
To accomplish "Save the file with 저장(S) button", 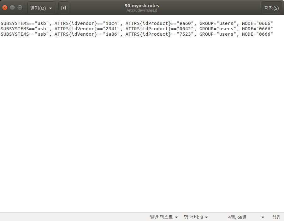I will (x=271, y=8).
